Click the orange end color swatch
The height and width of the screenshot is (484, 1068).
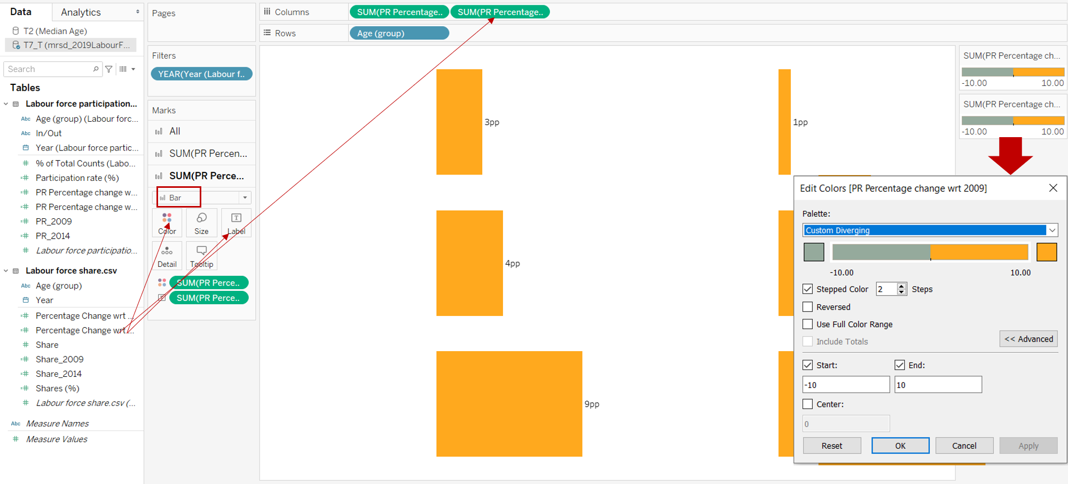[x=1046, y=252]
